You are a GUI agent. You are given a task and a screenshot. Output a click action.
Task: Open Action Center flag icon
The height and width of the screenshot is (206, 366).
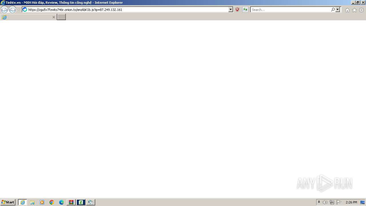pos(339,202)
